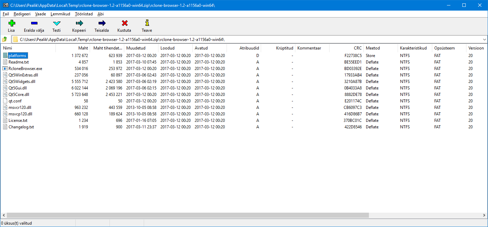Screen dimensions: 488x227
Task: Sort by the Versioon column header
Action: pos(477,48)
